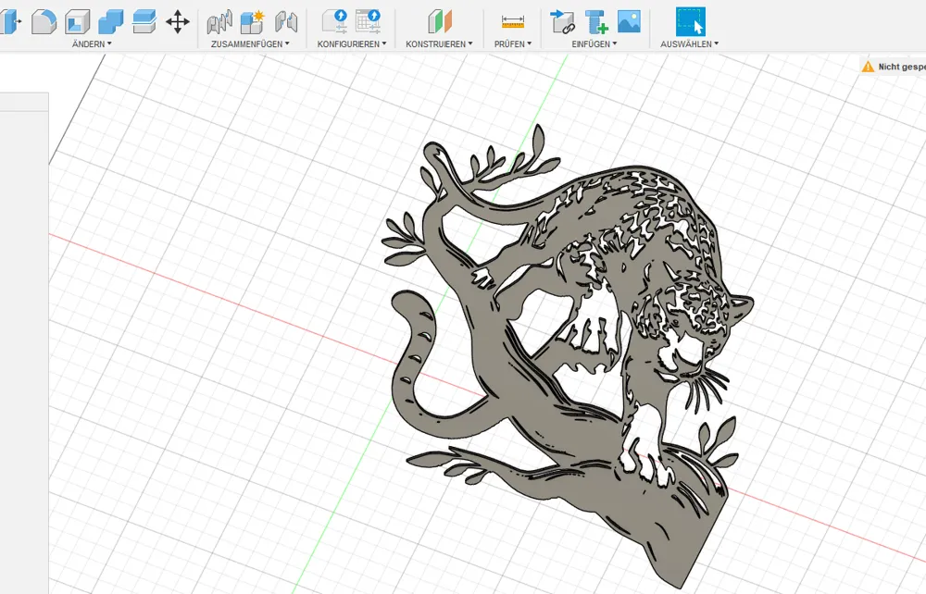The height and width of the screenshot is (594, 926).
Task: Click the As-built Joint icon
Action: point(286,22)
